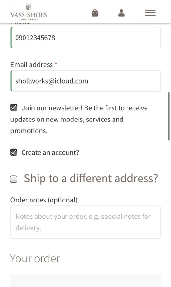Click the Your order heading
The height and width of the screenshot is (287, 171).
click(35, 258)
